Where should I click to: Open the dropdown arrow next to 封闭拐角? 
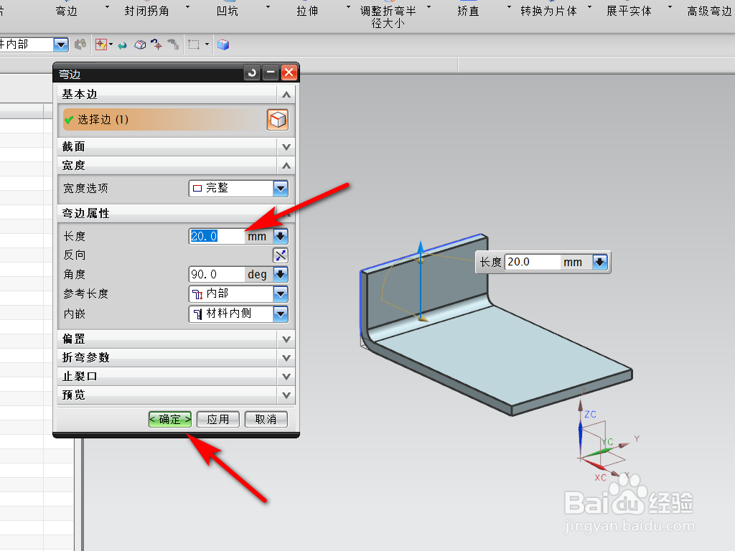point(188,7)
